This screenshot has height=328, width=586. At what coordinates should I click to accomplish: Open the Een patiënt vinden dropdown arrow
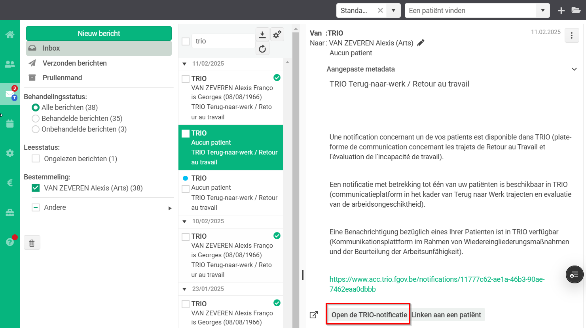point(543,11)
